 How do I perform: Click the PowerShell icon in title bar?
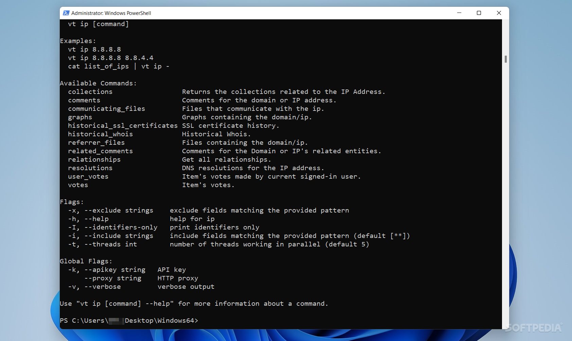(x=66, y=13)
